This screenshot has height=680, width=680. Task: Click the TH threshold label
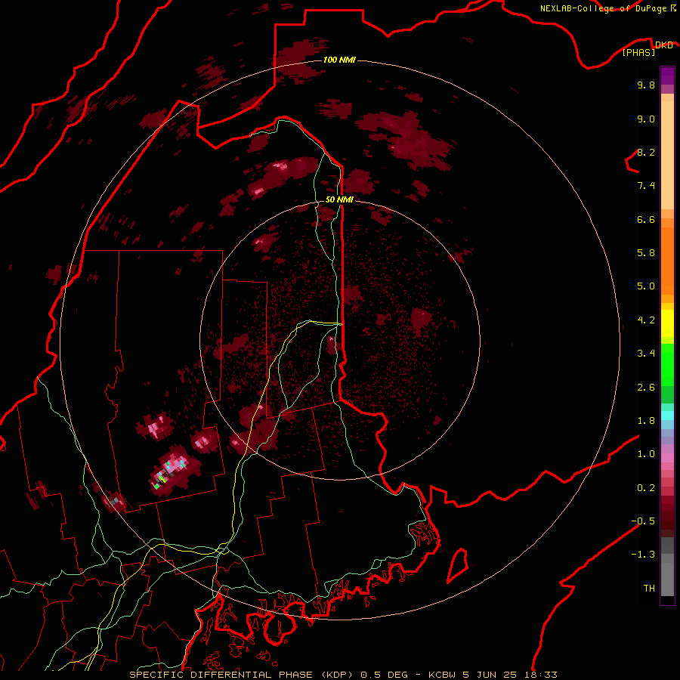tap(649, 589)
